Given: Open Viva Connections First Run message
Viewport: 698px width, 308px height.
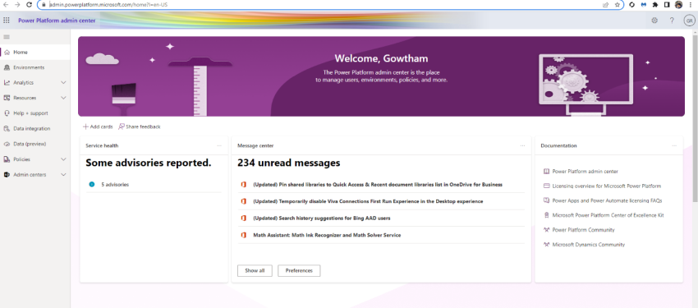Looking at the screenshot, I should point(368,201).
